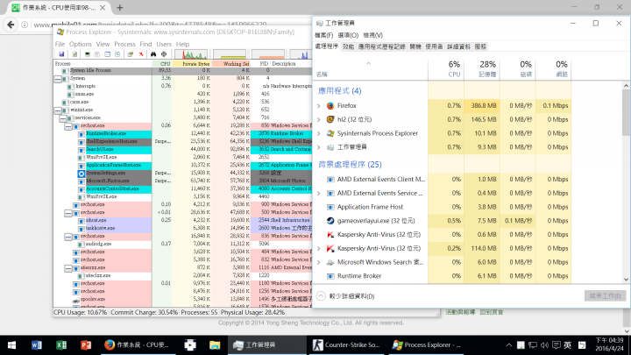Open Properties icon in Process Explorer toolbar
The width and height of the screenshot is (631, 355).
(x=131, y=54)
